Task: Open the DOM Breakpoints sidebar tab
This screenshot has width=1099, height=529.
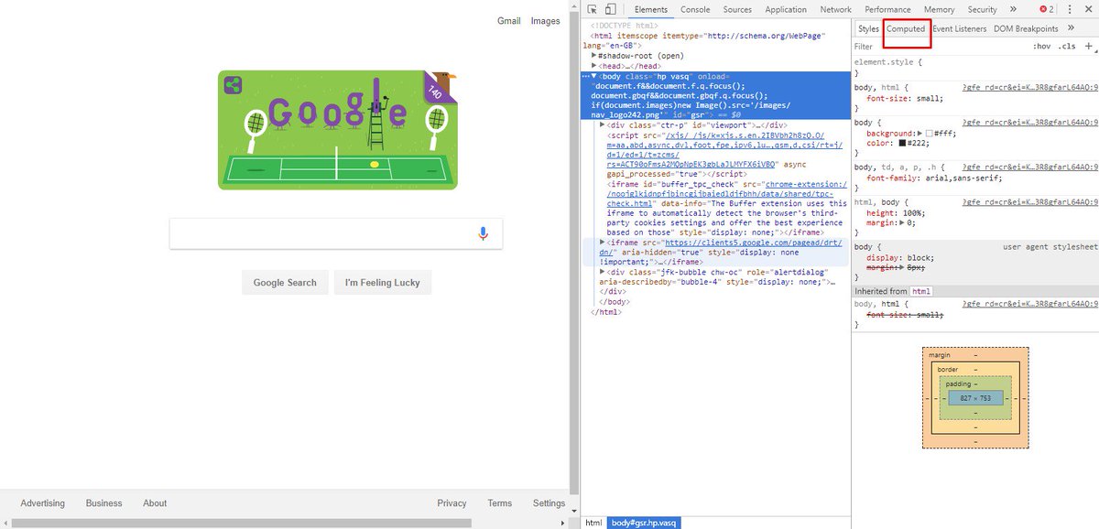Action: (x=1026, y=28)
